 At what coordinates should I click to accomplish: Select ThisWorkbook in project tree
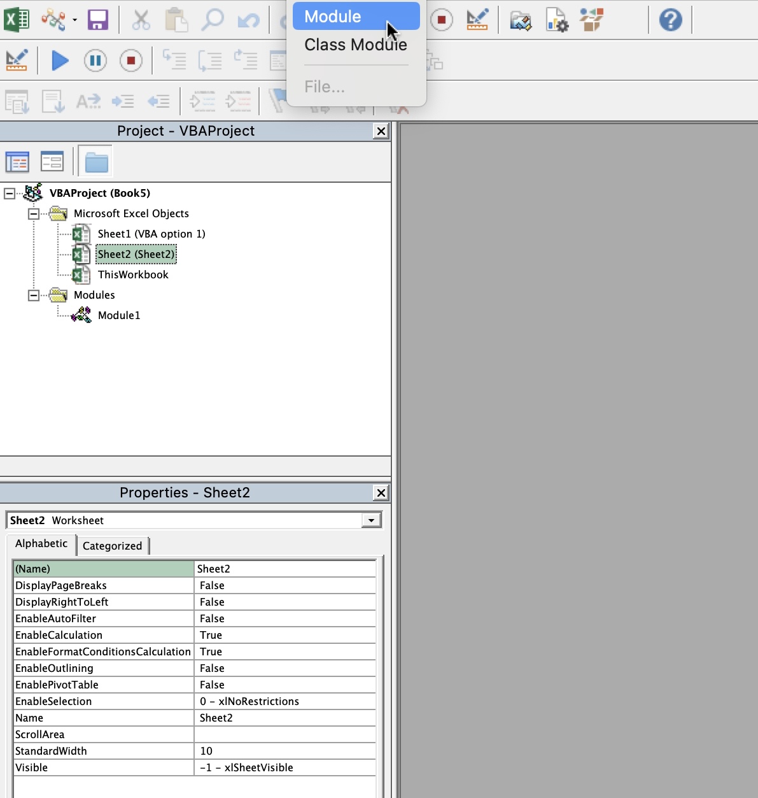pyautogui.click(x=133, y=274)
